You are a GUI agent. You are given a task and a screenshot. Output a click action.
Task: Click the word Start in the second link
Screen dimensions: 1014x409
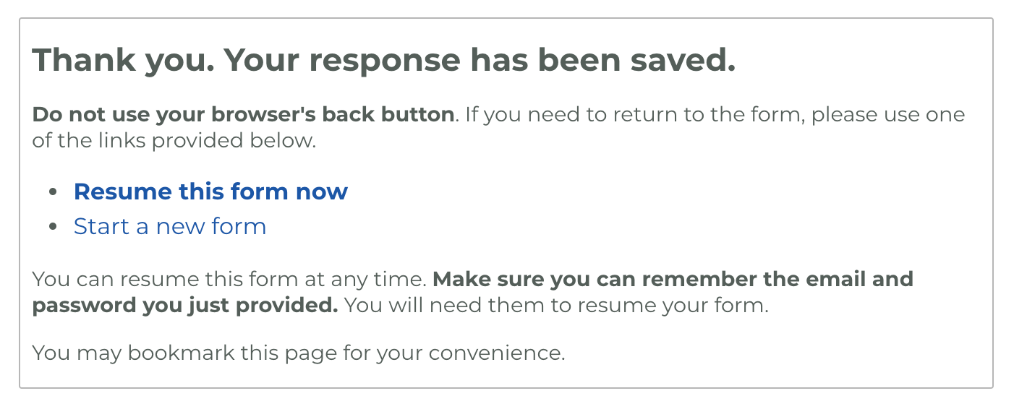101,226
